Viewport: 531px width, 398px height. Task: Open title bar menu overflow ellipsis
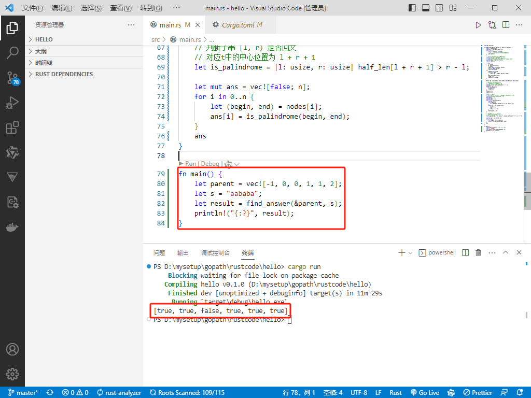click(176, 8)
